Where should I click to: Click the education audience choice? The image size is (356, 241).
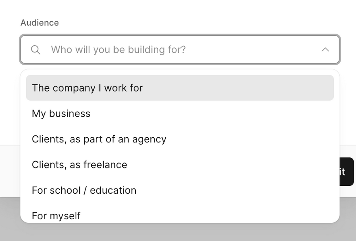click(x=84, y=190)
